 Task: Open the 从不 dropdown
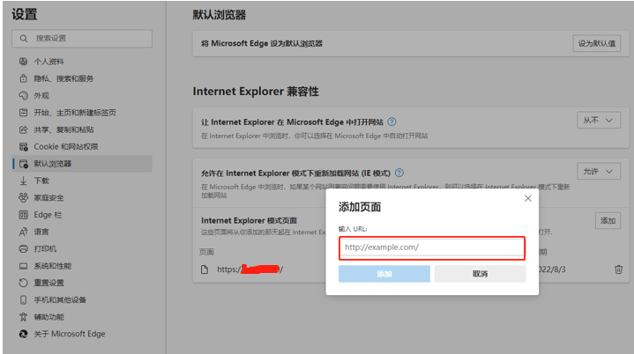pos(599,121)
